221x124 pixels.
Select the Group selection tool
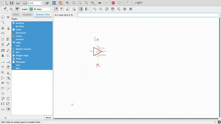click(3, 22)
